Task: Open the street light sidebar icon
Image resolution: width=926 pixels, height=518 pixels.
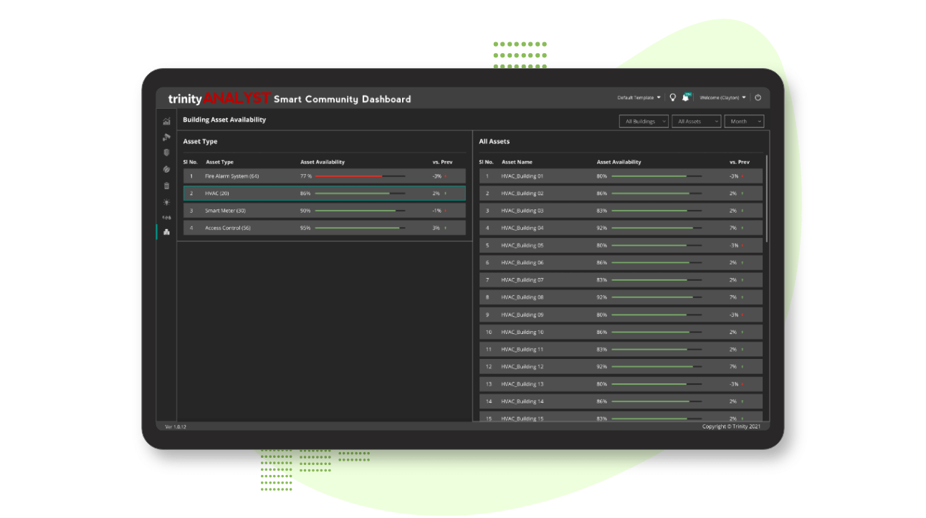Action: pos(166,202)
